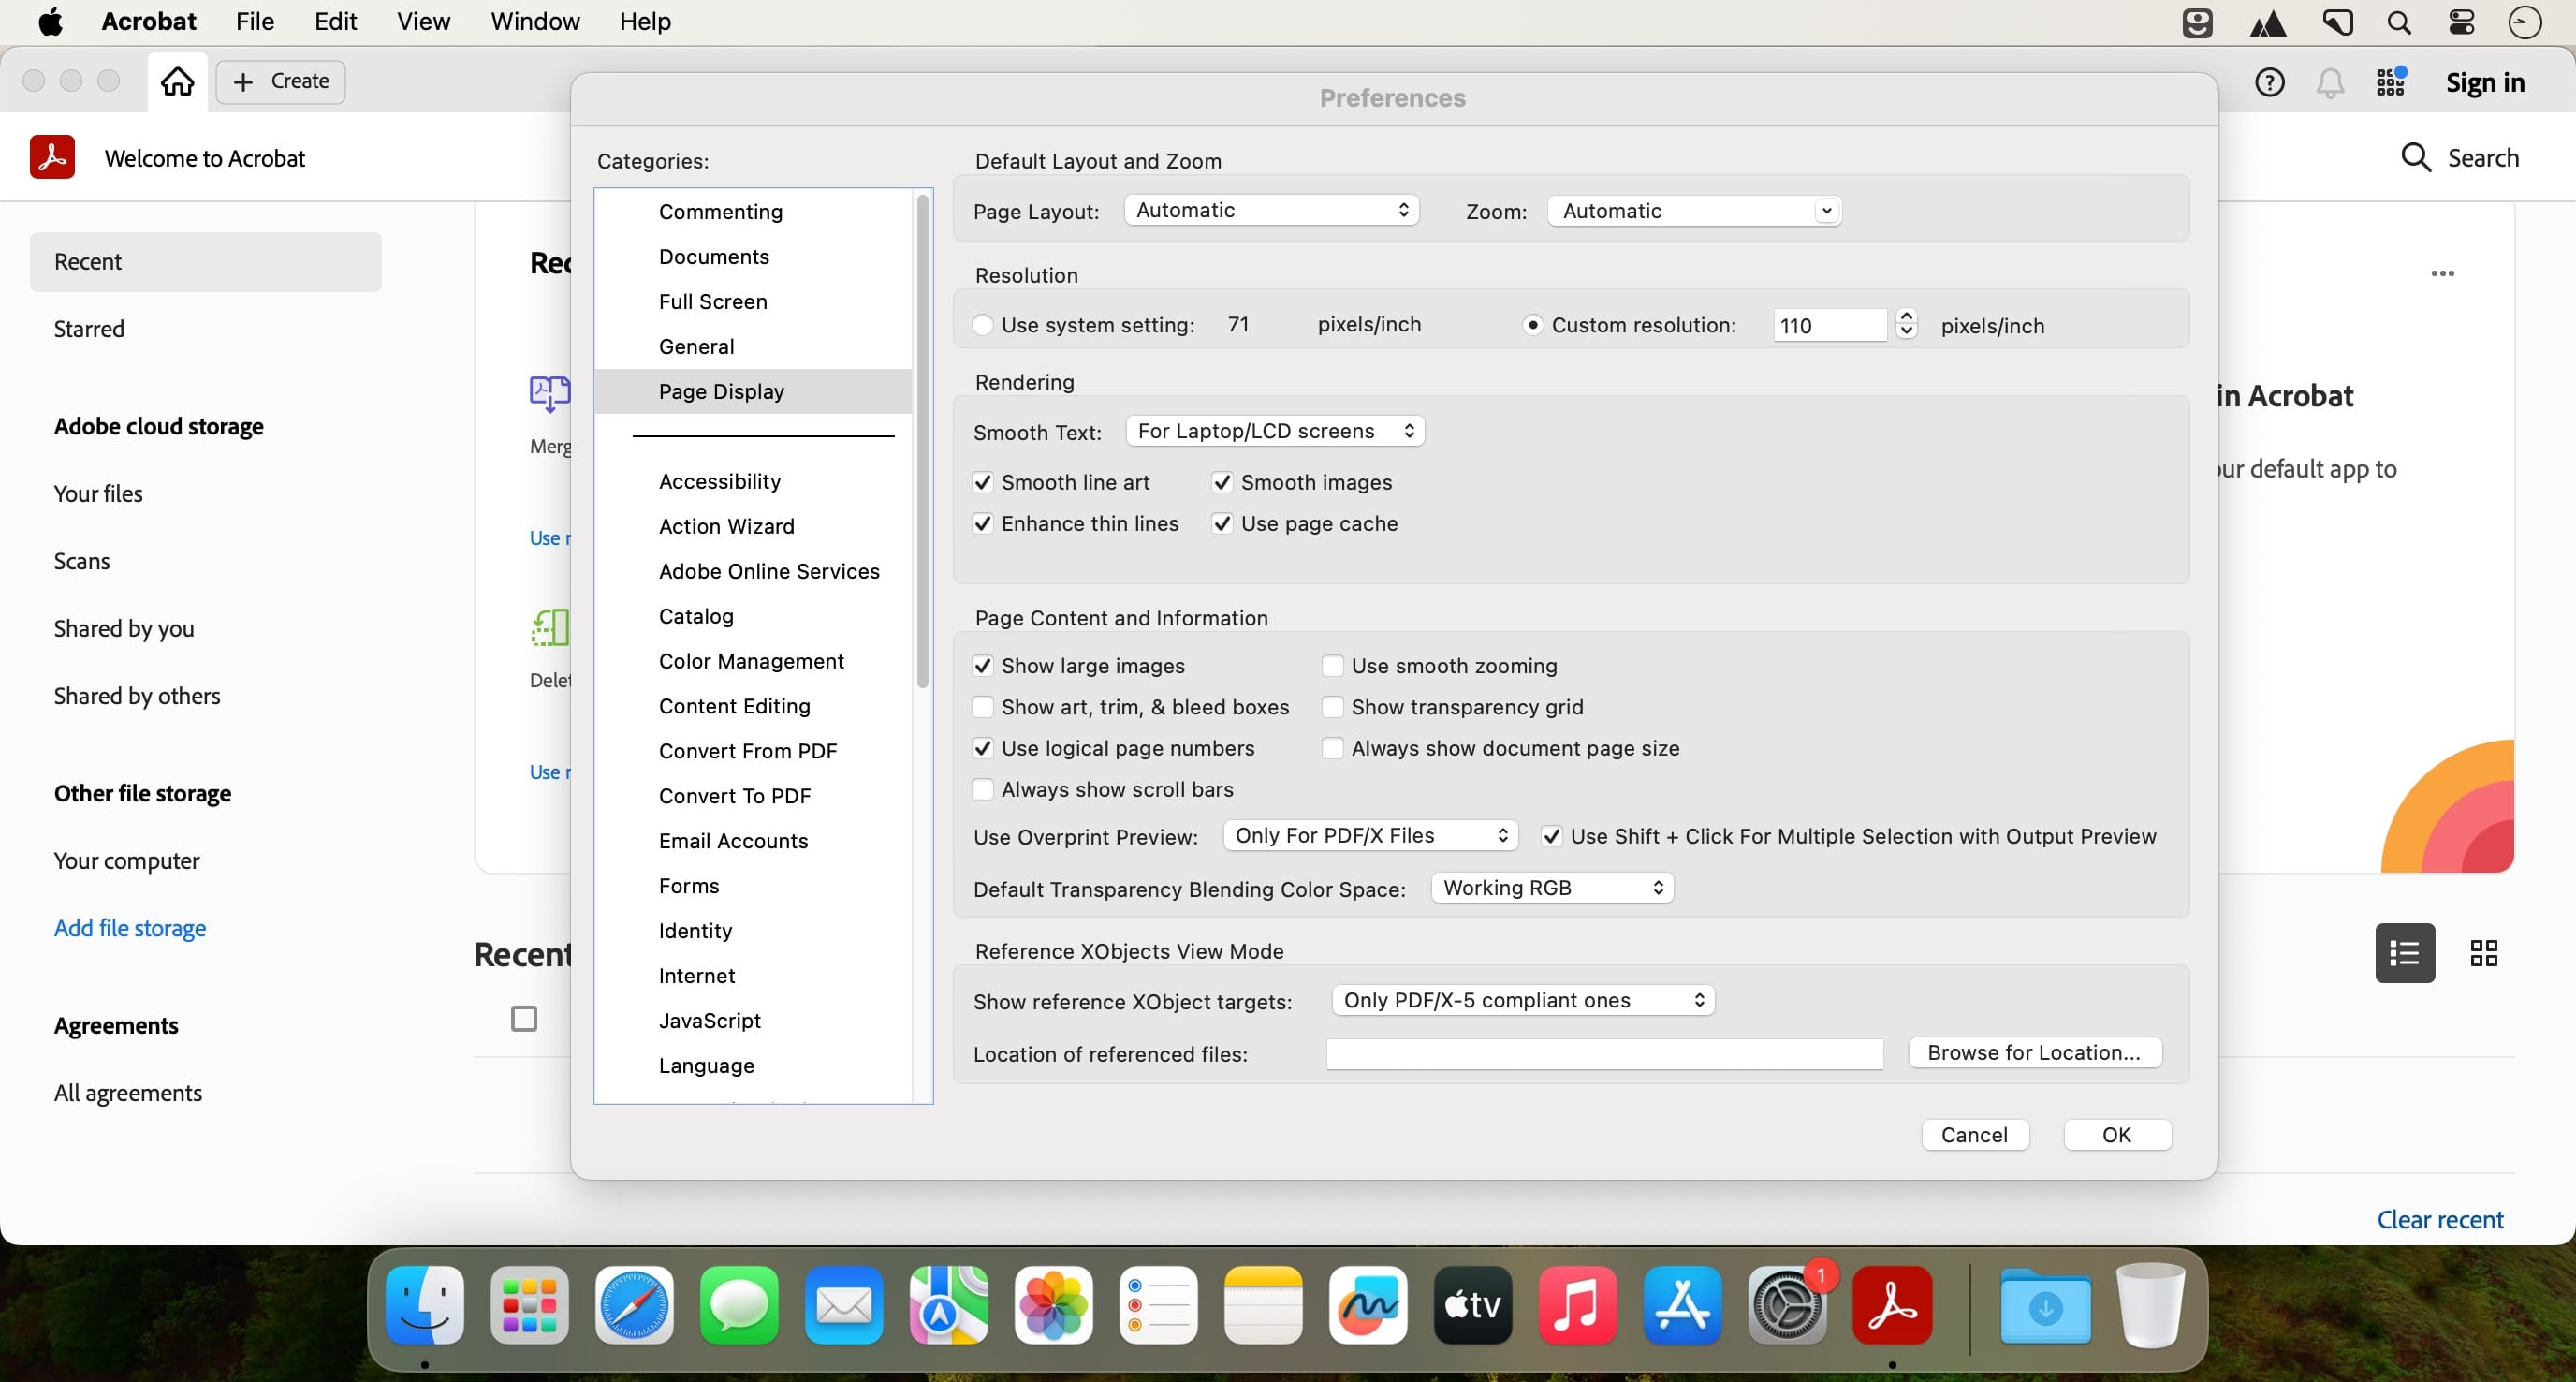Uncheck Smooth line art
Image resolution: width=2576 pixels, height=1382 pixels.
tap(983, 482)
